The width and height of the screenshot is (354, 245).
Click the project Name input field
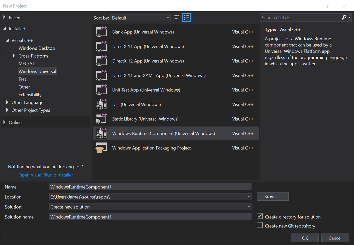pos(150,186)
